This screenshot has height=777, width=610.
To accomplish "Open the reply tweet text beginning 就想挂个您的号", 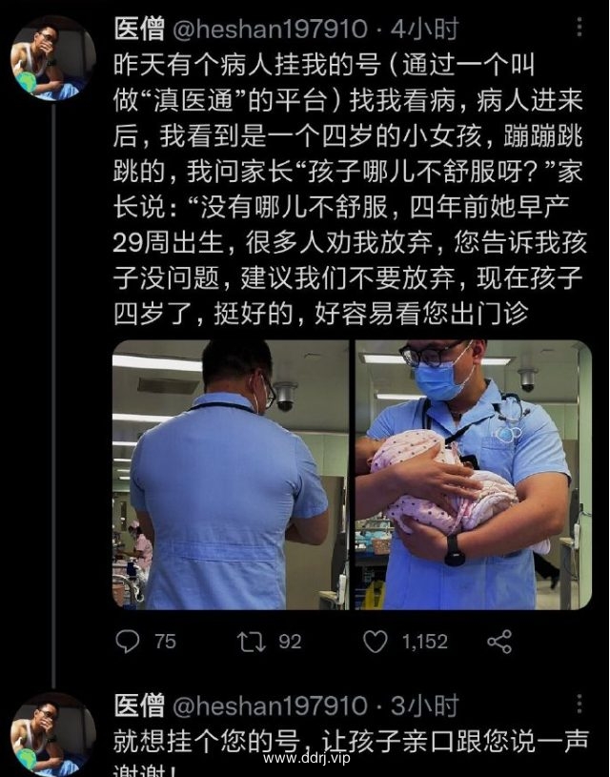I will coord(351,752).
